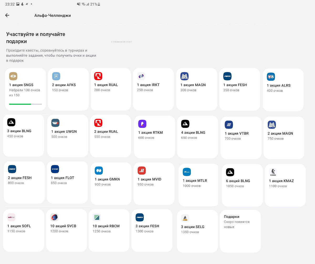This screenshot has height=264, width=315.
Task: Tap the SELG share logo icon
Action: 185,218
